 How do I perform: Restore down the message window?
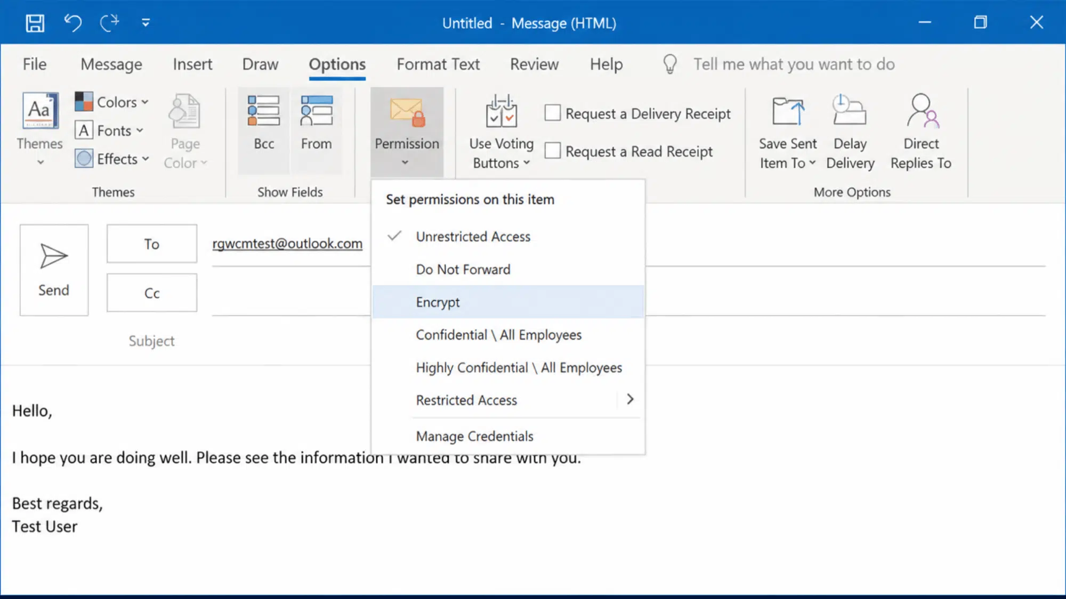click(980, 22)
